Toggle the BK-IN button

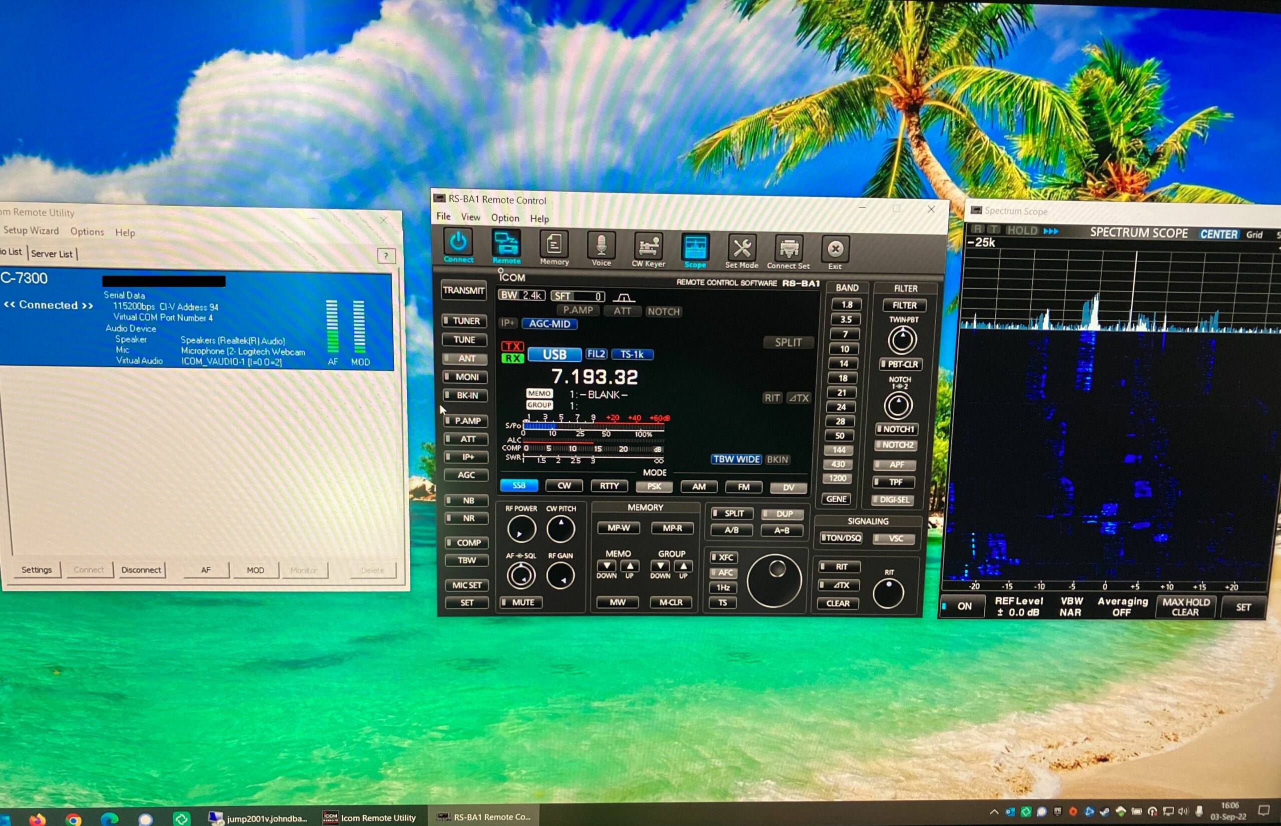466,395
